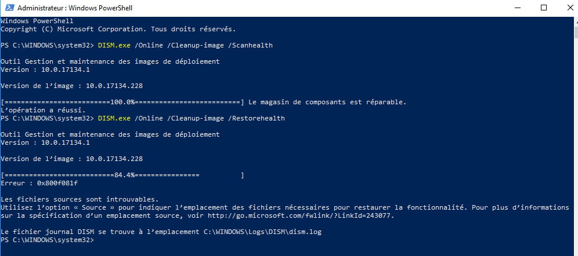Click DISM.exe in the Scanhealth command
578x256 pixels.
[114, 46]
